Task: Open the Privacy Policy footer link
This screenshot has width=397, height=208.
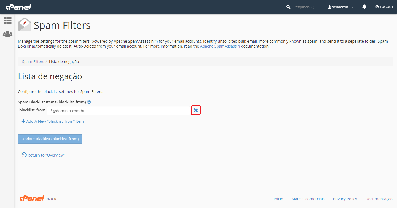Action: pos(345,199)
